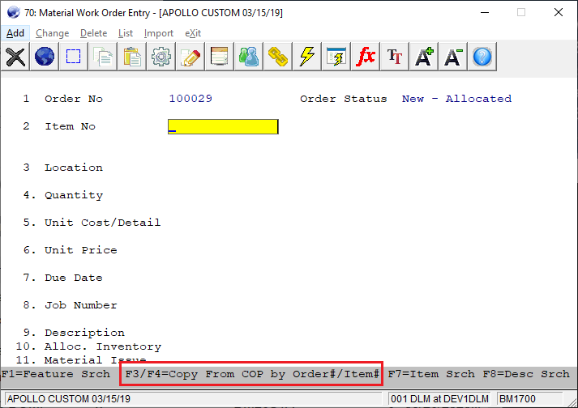
Task: Click the two people users icon
Action: coord(249,57)
